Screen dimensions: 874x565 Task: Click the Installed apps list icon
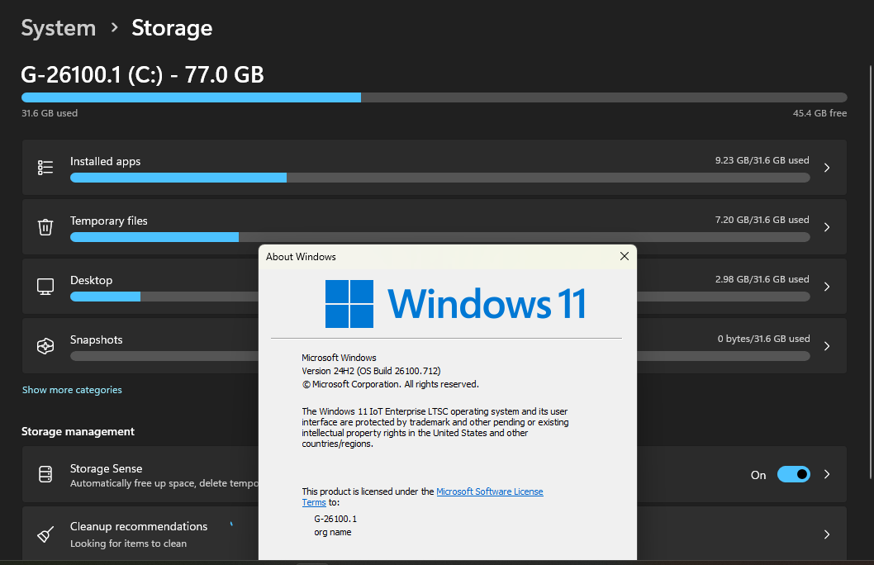pos(45,167)
